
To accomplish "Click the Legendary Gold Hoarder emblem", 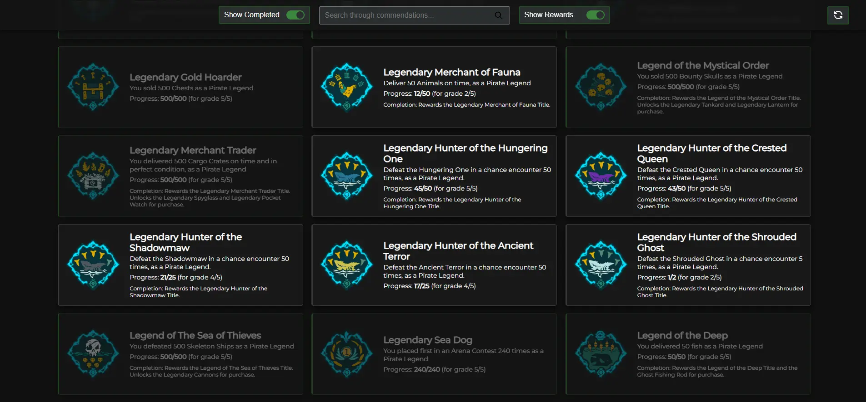I will coord(93,87).
